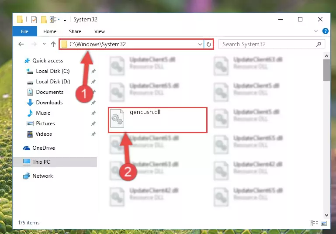Expand the ribbon with the chevron
336x234 pixels.
315,31
